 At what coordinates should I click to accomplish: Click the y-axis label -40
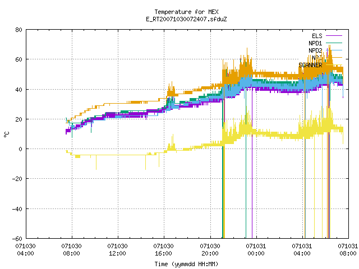point(17,209)
